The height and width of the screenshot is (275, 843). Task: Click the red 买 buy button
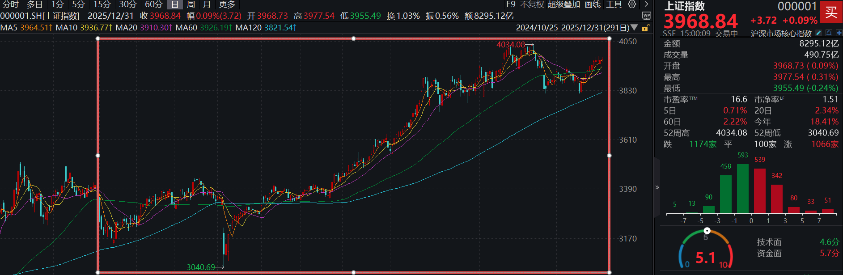[x=831, y=12]
